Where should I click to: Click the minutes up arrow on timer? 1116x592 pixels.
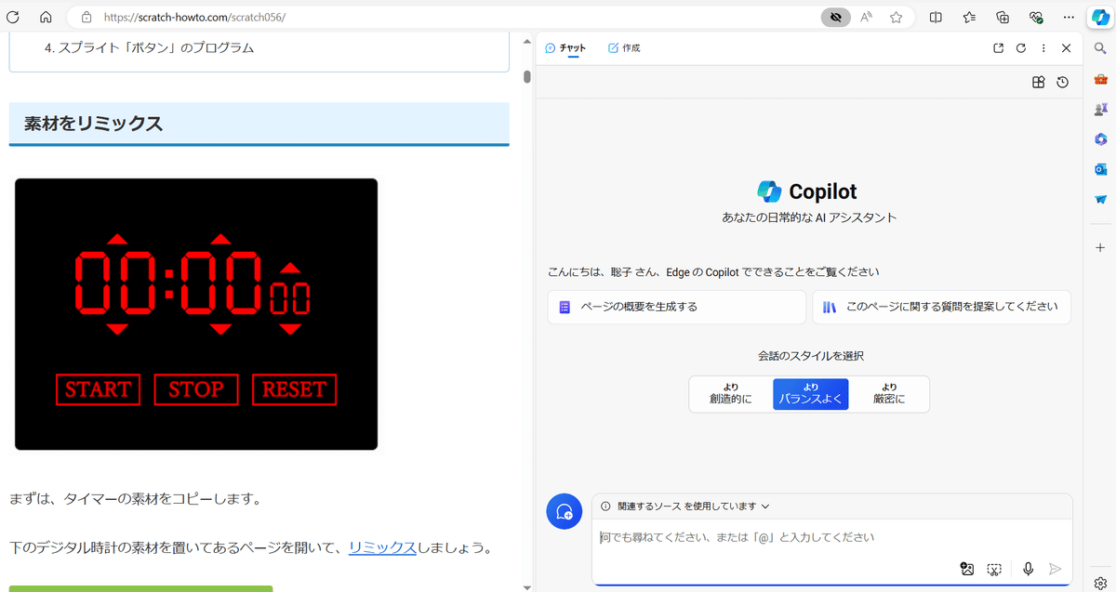[118, 239]
